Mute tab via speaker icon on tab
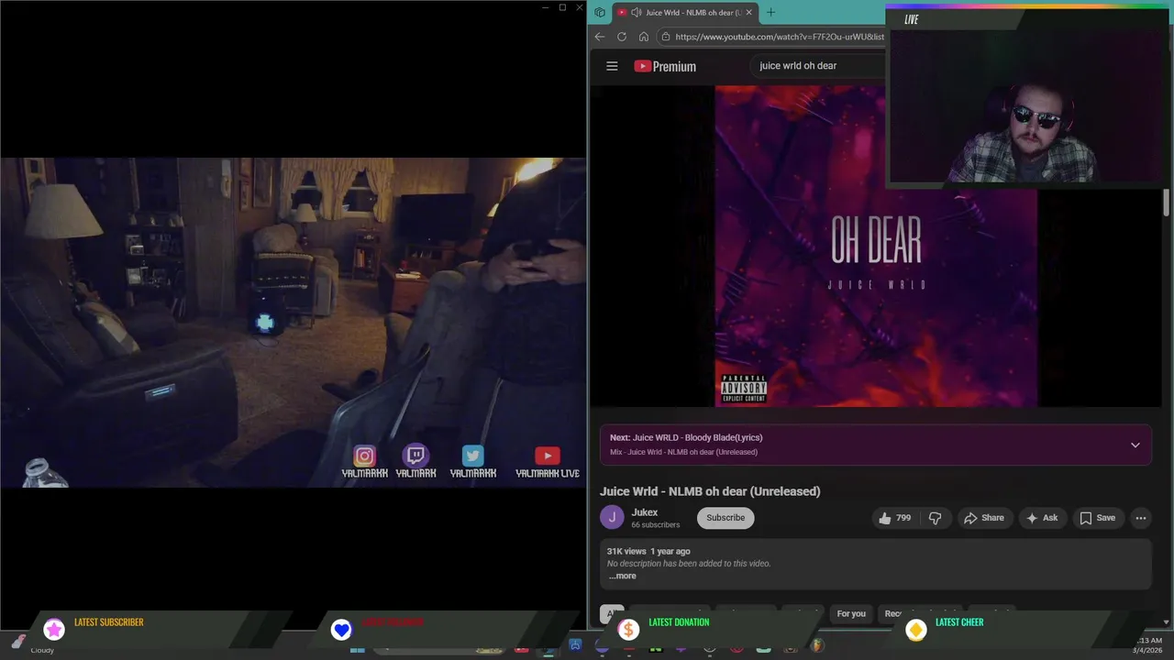Viewport: 1174px width, 660px height. click(x=636, y=12)
